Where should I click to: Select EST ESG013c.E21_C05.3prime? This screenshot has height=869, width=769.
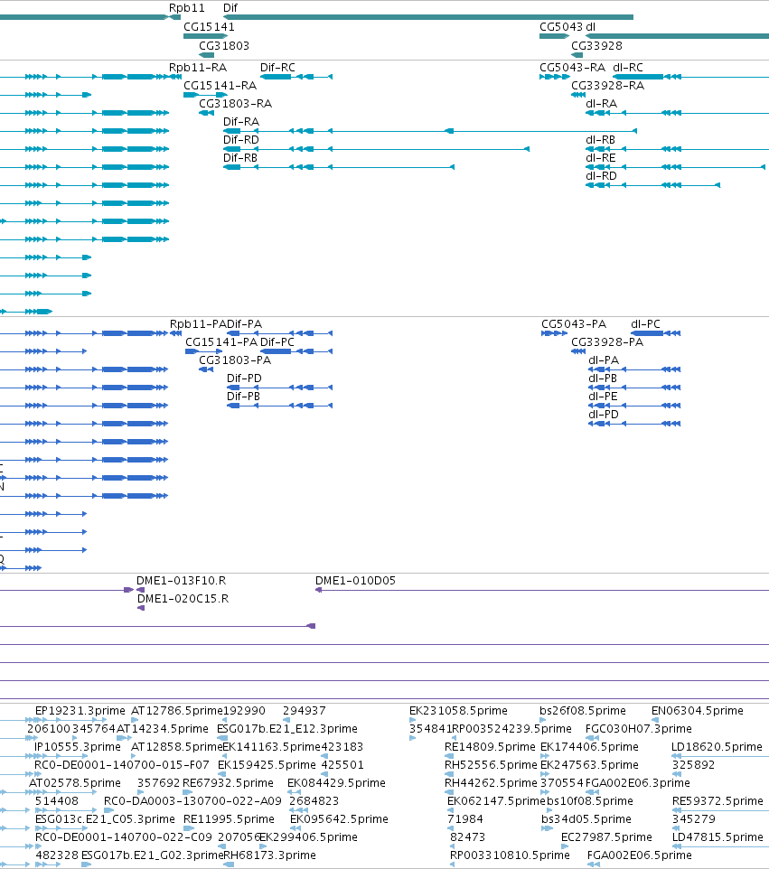(x=106, y=819)
